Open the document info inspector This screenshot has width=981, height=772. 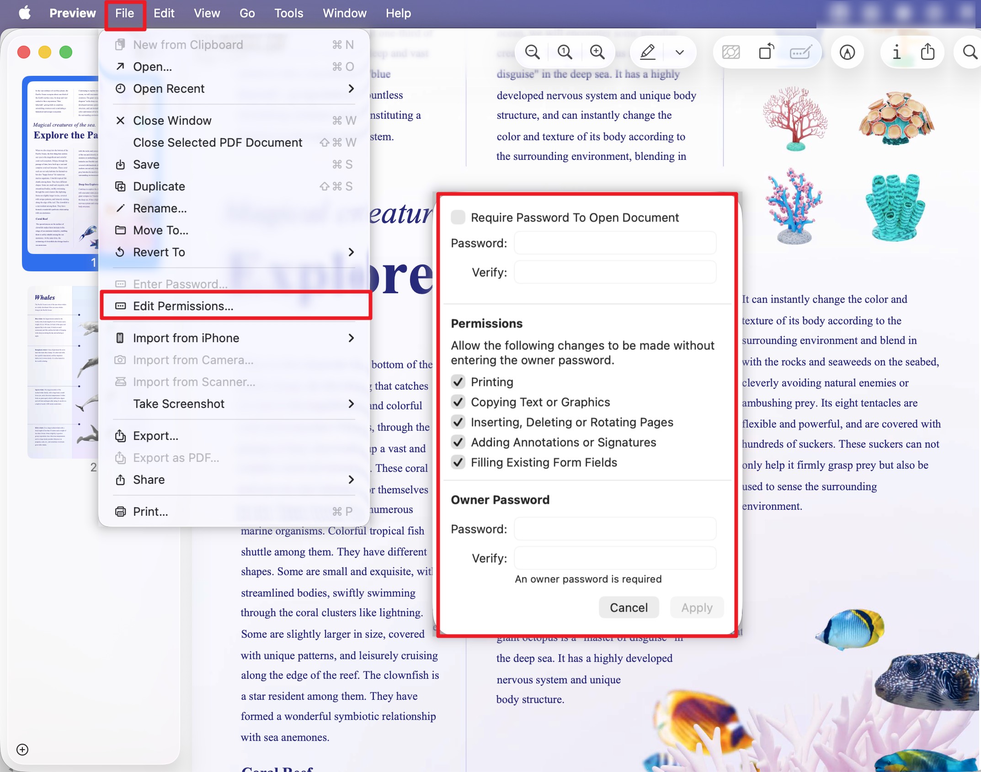[896, 52]
